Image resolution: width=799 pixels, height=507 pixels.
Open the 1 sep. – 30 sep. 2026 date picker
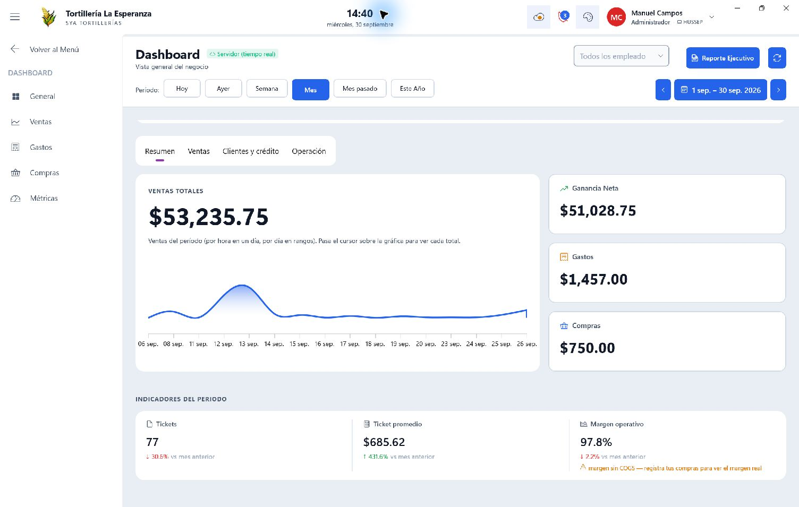(720, 90)
